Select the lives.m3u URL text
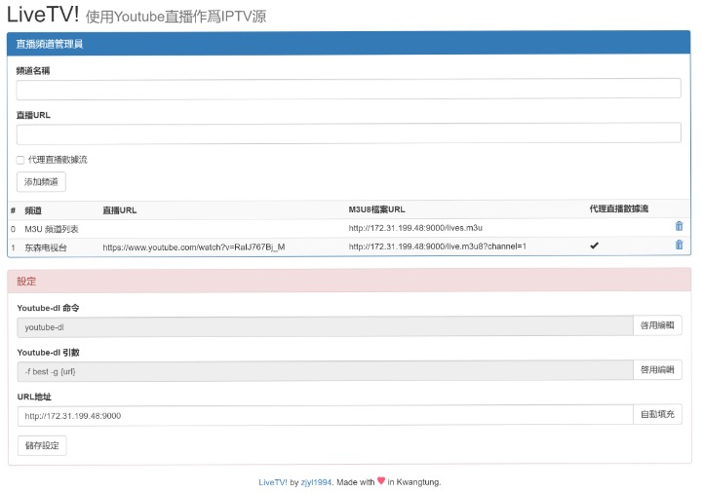 [415, 228]
